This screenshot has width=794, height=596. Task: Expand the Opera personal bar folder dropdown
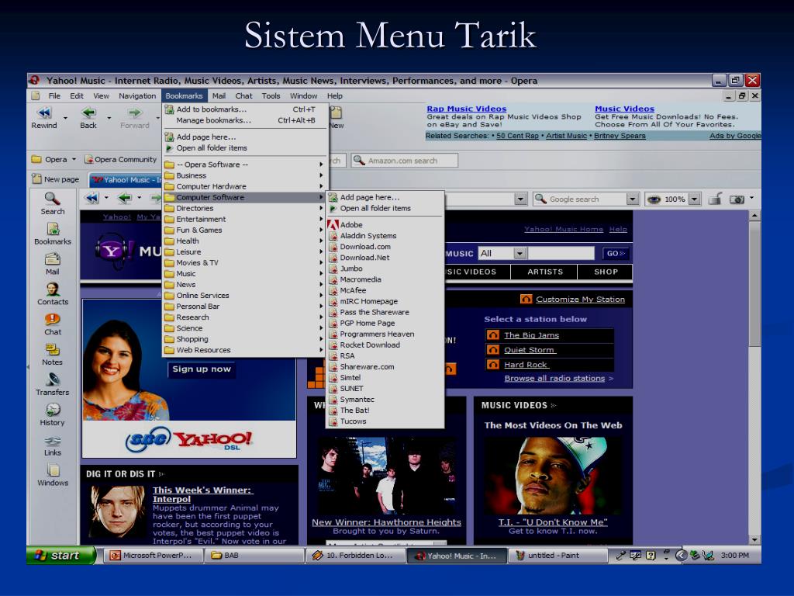[74, 159]
